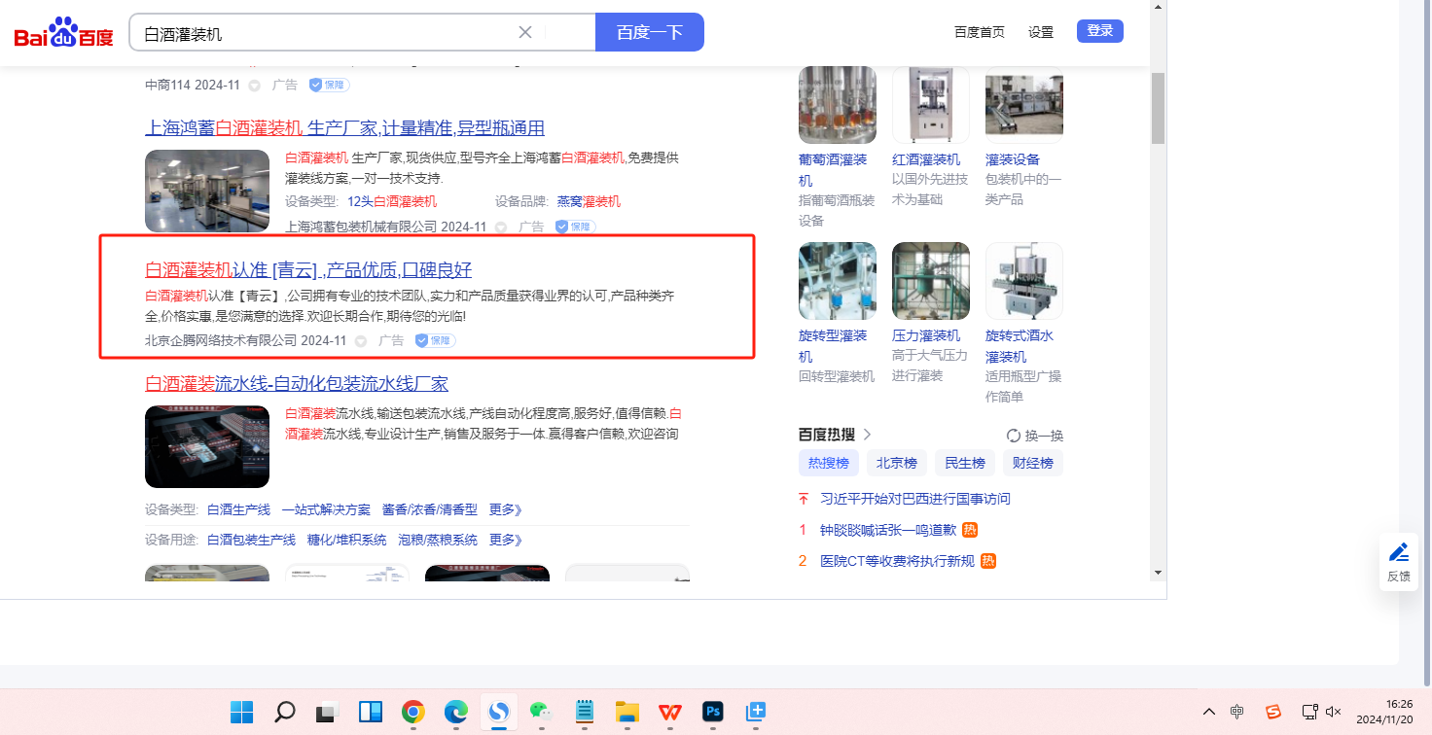
Task: Open Photoshop from the taskbar
Action: [713, 712]
